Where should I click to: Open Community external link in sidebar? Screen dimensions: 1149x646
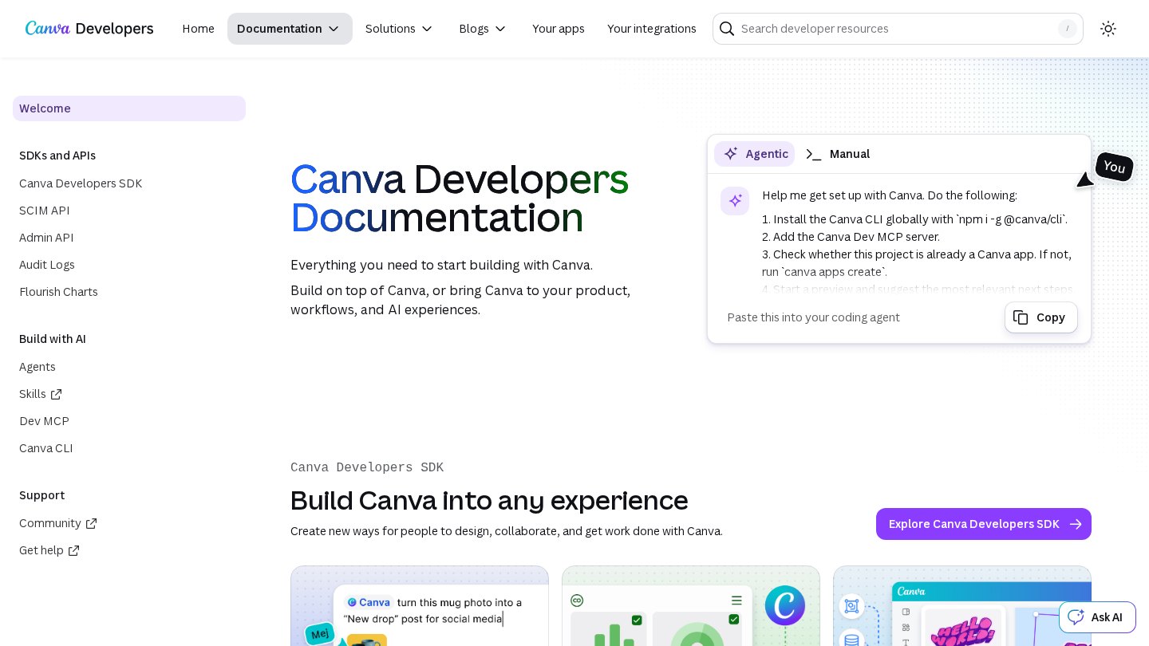point(58,523)
